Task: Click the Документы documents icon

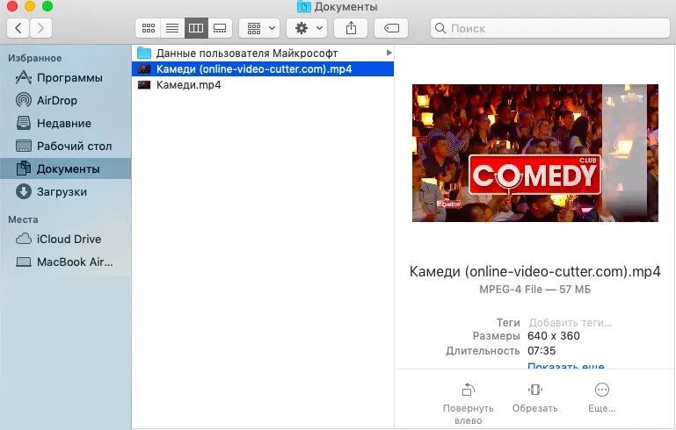Action: point(23,168)
